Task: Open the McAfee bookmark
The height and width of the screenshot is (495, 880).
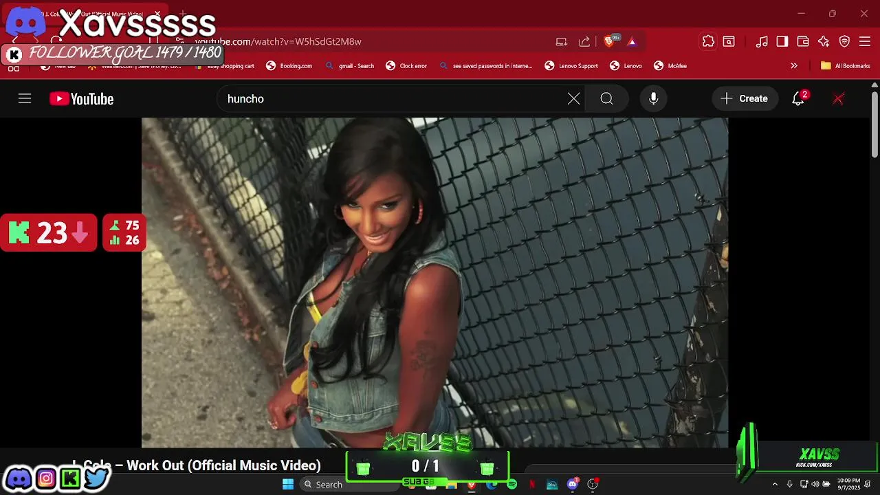Action: pos(670,66)
